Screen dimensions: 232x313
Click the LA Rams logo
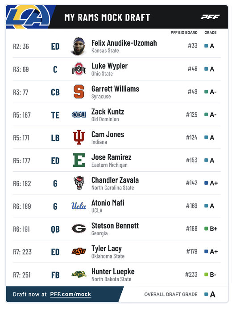coord(28,17)
